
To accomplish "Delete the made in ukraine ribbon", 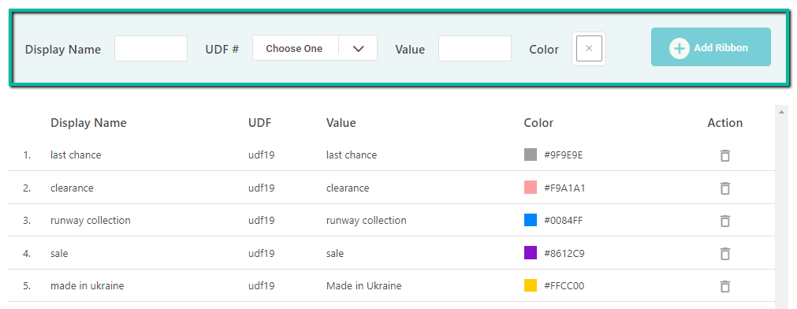I will point(725,286).
